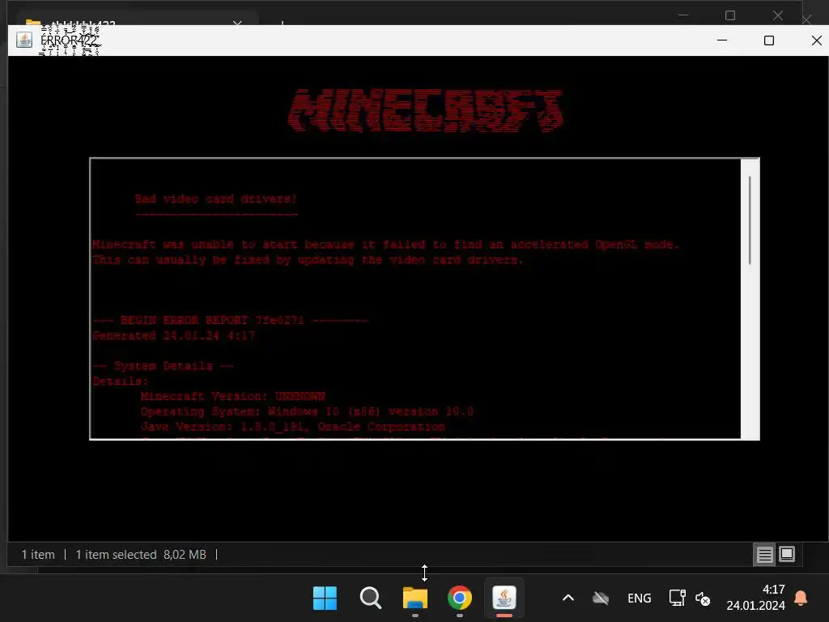Screen dimensions: 829x622
Task: Click the OneDrive cloud tray icon
Action: point(601,599)
